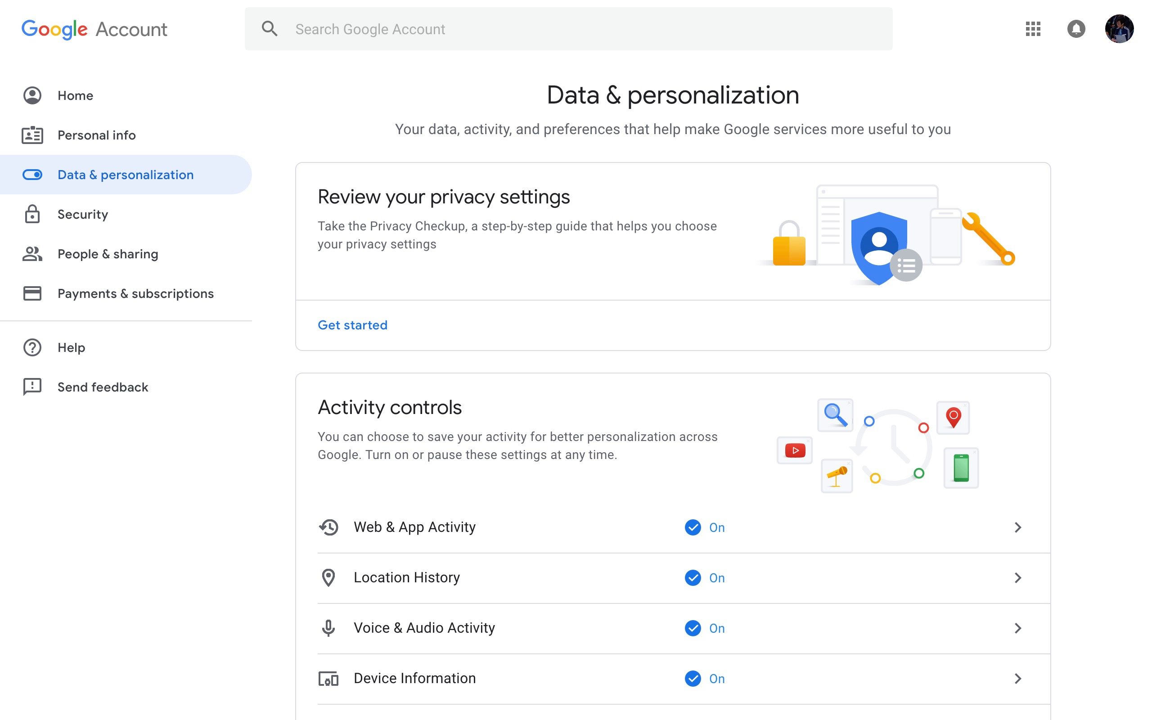Open Location History settings

tap(684, 578)
